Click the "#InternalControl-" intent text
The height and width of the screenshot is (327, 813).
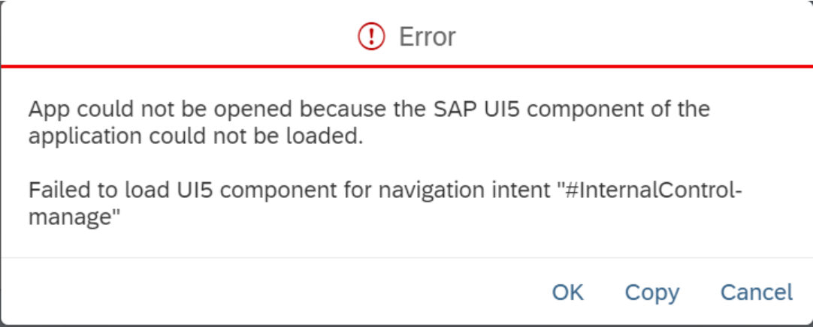coord(648,191)
